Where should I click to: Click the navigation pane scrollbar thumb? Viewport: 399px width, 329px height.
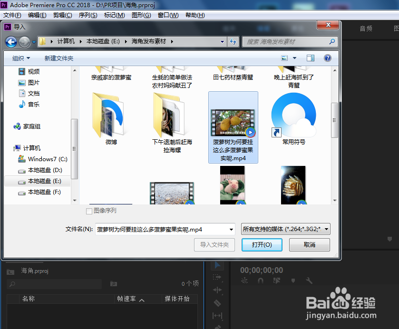(74, 149)
